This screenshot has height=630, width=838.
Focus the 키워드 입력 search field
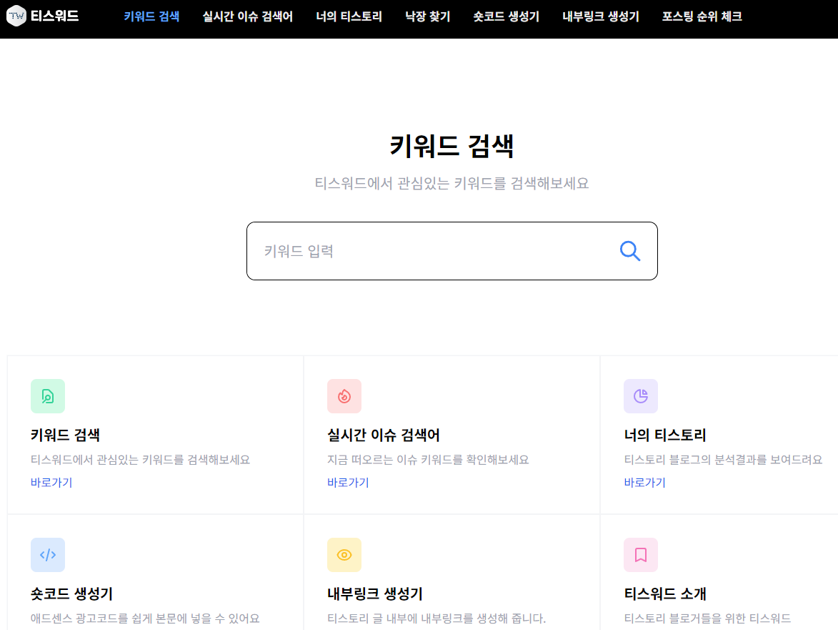click(452, 251)
